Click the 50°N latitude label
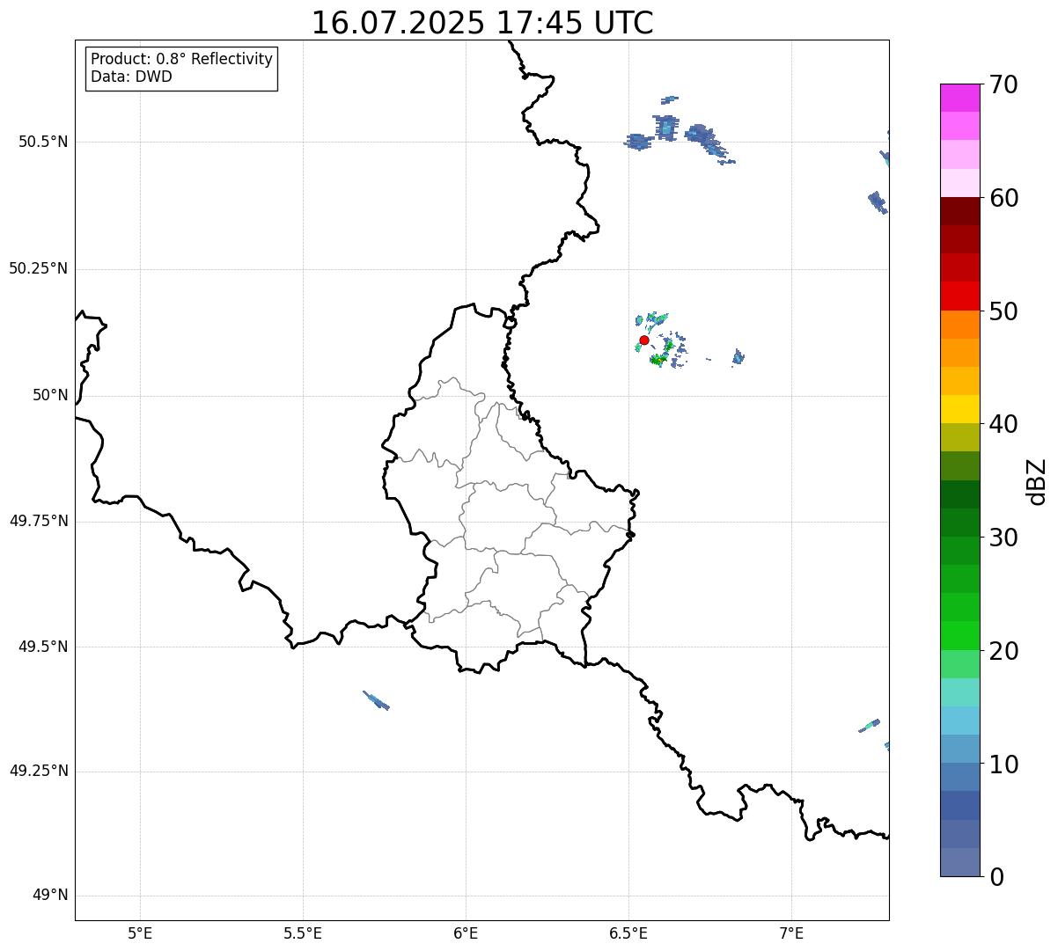The width and height of the screenshot is (1058, 951). pos(50,395)
